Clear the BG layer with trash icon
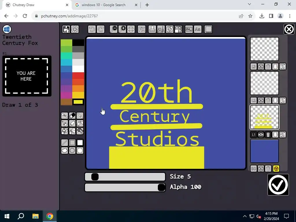Image resolution: width=296 pixels, height=222 pixels. coord(268,169)
